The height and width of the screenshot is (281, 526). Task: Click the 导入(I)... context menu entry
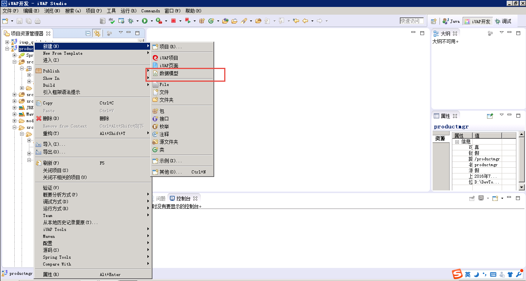click(54, 144)
